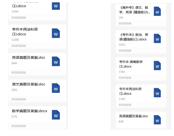
Task: Click Word icon for left 英语真题及答案.doc
Action: 56,61
